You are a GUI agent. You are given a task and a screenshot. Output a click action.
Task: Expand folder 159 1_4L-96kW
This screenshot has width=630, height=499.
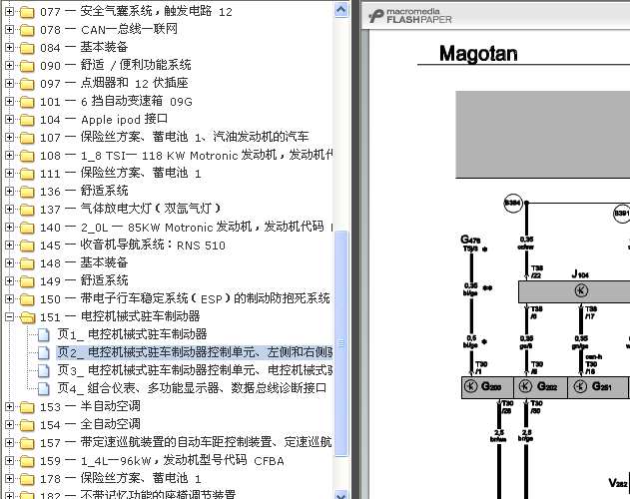point(9,460)
